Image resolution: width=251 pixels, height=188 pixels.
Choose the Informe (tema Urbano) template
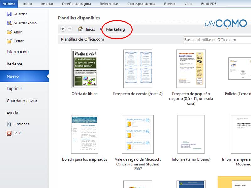[191, 134]
